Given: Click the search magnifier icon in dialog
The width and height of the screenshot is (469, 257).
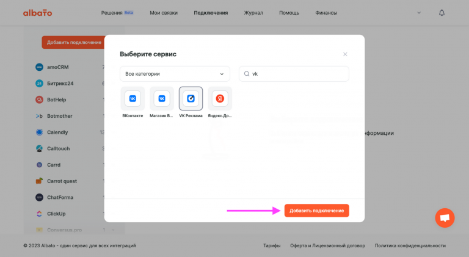Looking at the screenshot, I should (x=247, y=74).
